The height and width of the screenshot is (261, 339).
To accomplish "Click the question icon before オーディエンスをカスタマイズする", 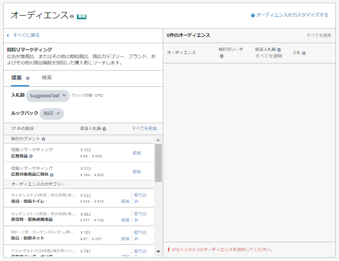I will [x=253, y=15].
